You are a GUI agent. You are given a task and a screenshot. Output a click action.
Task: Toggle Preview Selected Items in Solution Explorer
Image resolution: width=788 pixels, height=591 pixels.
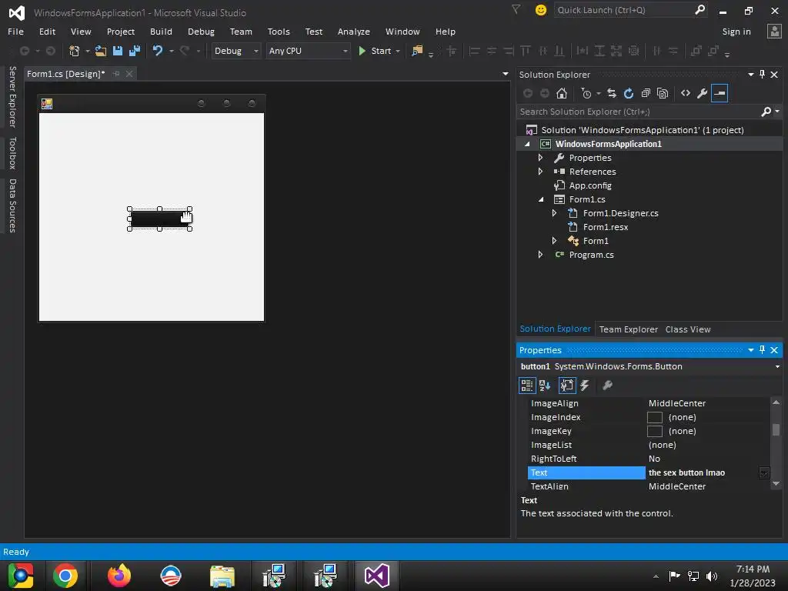(720, 93)
